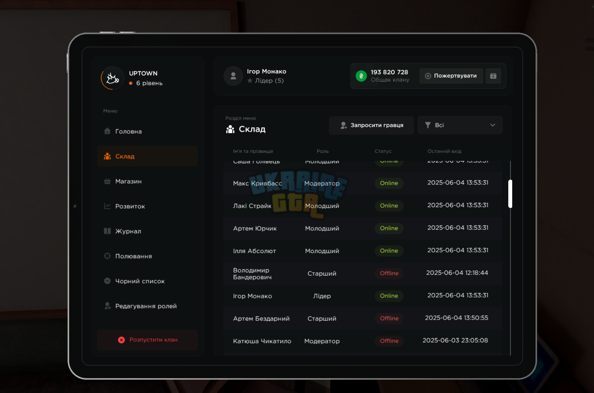Click the chart icon next to Розвиток

[x=107, y=206]
